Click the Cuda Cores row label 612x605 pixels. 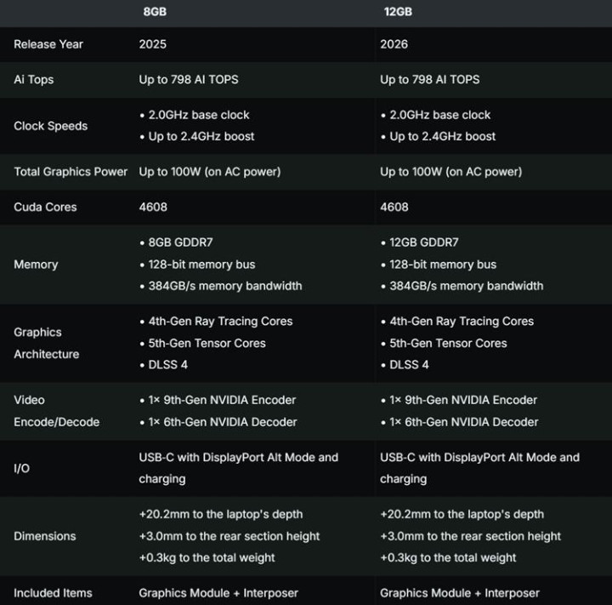pyautogui.click(x=45, y=207)
